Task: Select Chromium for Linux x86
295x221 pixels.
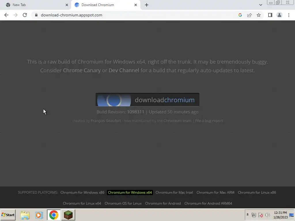Action: click(257, 193)
